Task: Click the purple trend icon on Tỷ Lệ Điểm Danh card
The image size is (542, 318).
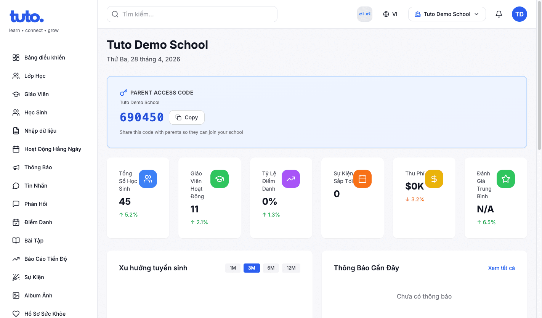Action: pyautogui.click(x=291, y=179)
